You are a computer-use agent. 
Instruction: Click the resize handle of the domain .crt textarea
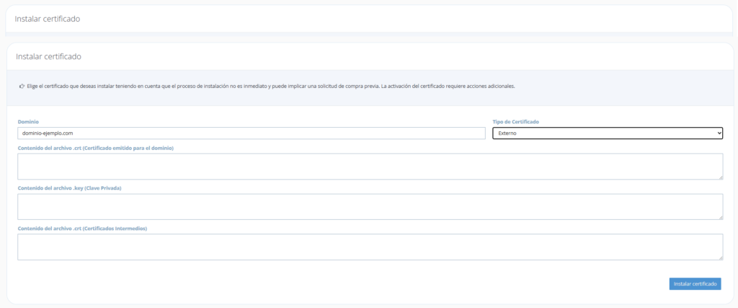pos(720,176)
